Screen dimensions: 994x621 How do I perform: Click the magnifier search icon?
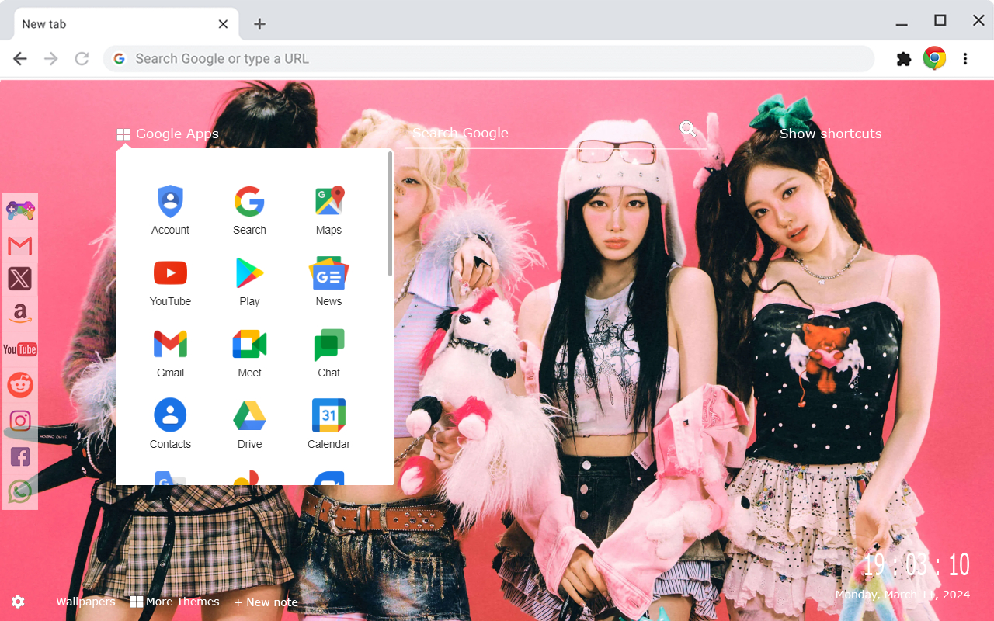tap(688, 129)
